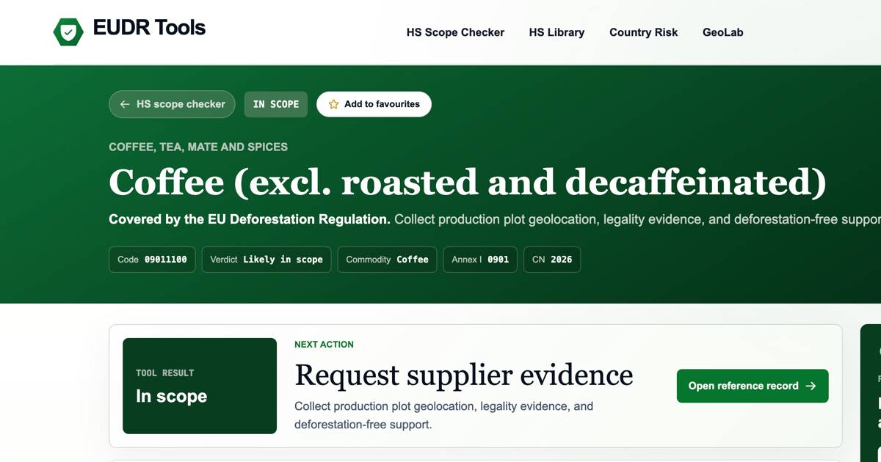Screen dimensions: 881x462
Task: Click the back arrow in HS scope checker
Action: pyautogui.click(x=125, y=104)
